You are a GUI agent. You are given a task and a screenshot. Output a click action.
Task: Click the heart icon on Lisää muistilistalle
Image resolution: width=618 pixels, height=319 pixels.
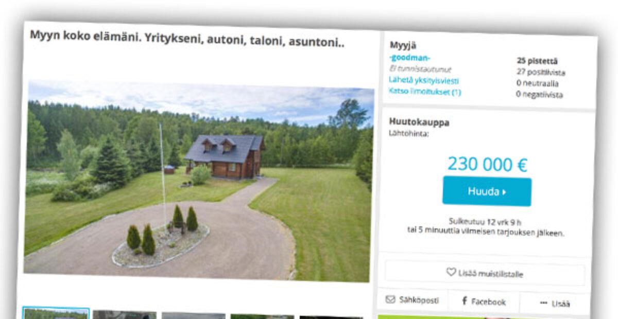pos(451,272)
